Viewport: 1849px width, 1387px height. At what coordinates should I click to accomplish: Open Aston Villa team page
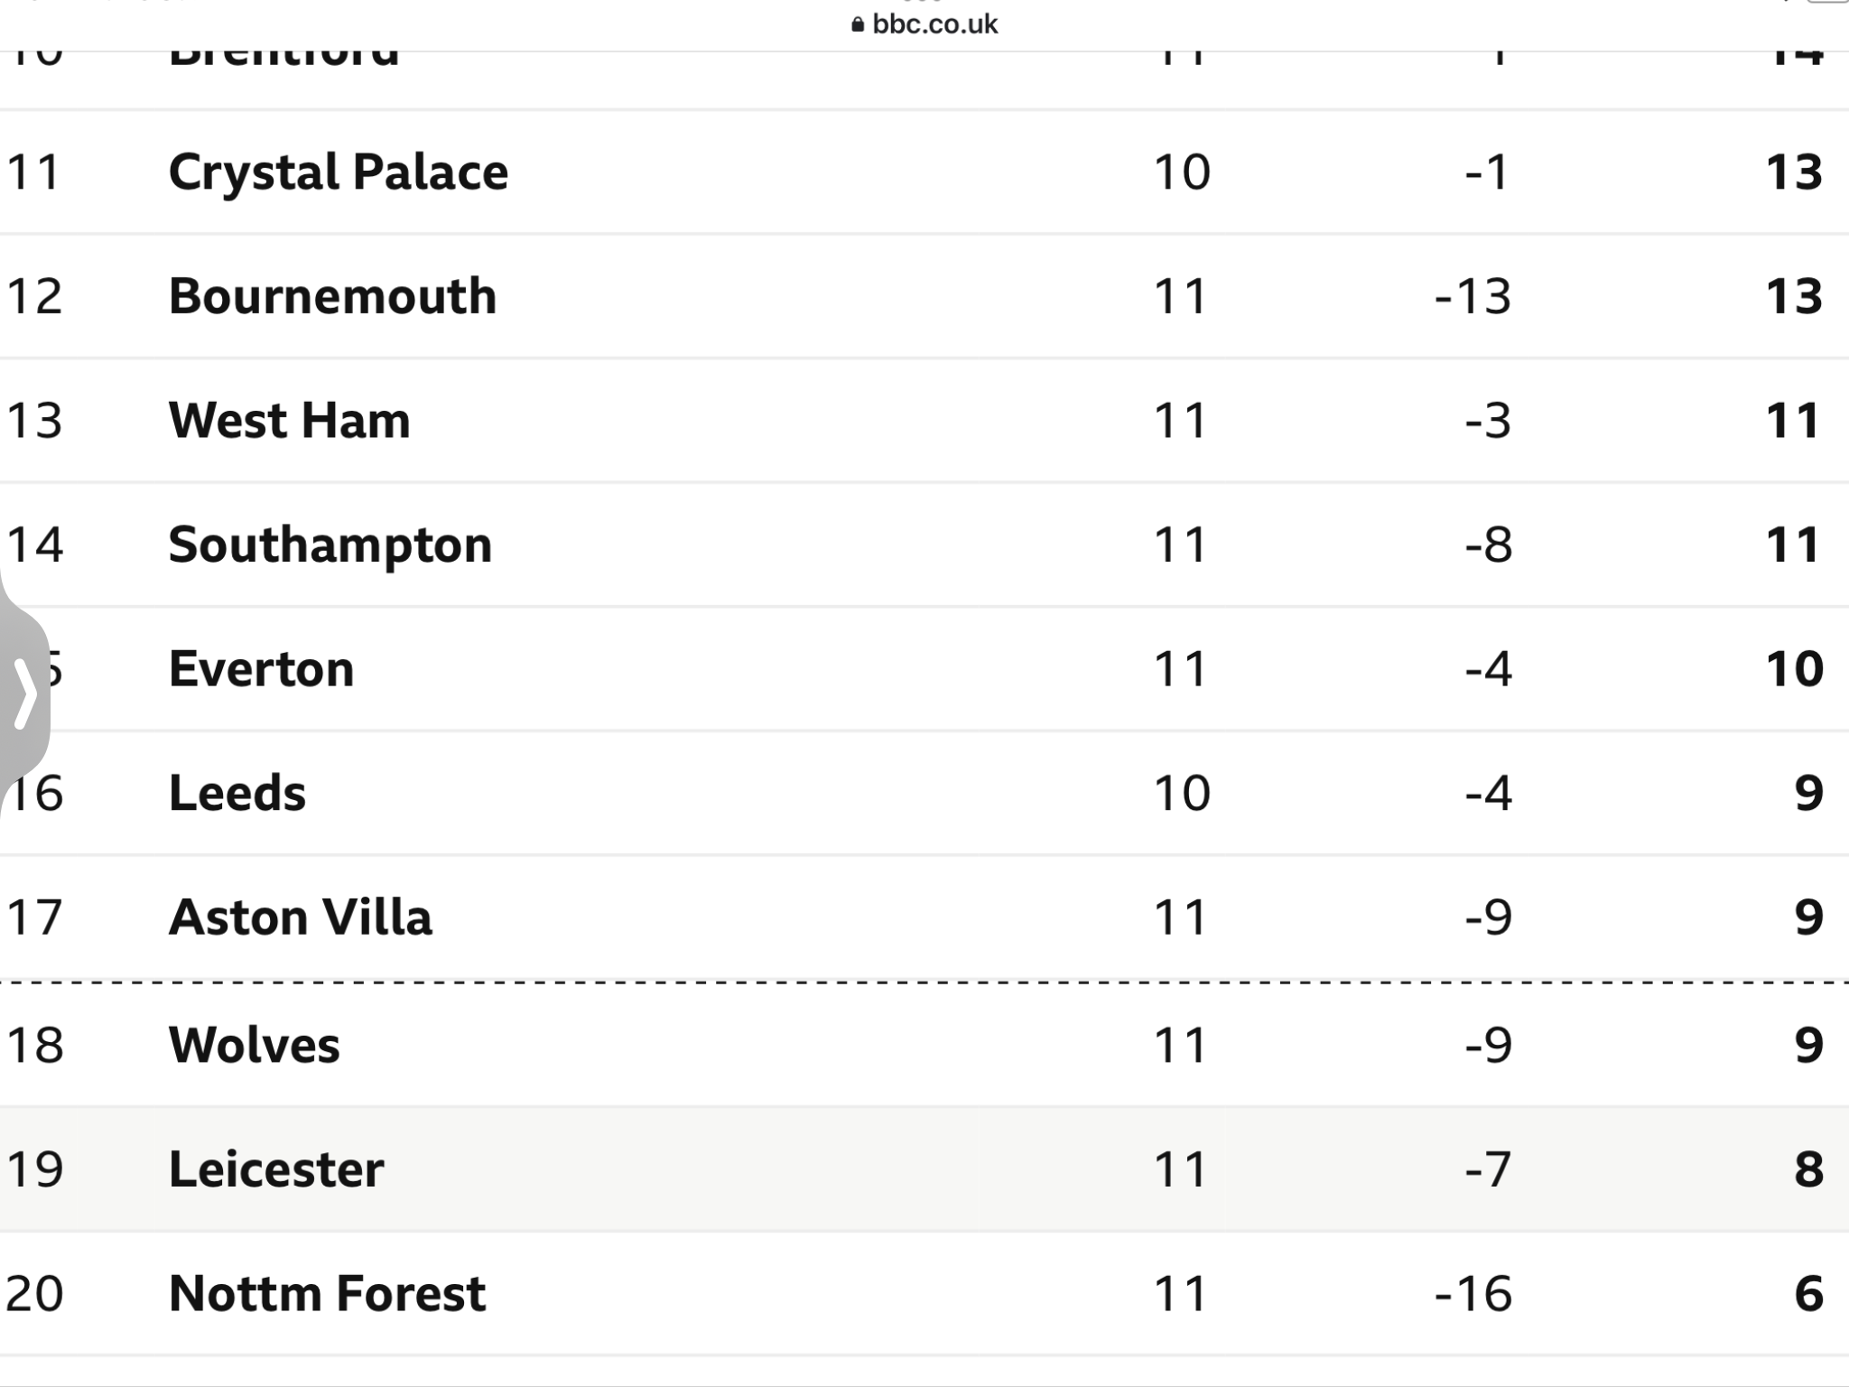pyautogui.click(x=301, y=917)
